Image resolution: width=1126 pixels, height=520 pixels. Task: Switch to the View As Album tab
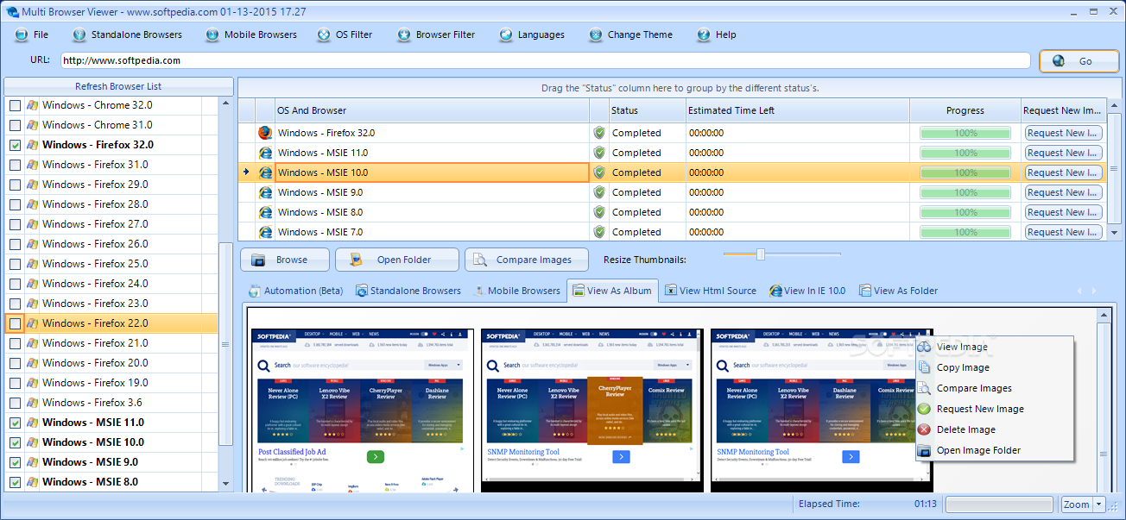pyautogui.click(x=612, y=291)
